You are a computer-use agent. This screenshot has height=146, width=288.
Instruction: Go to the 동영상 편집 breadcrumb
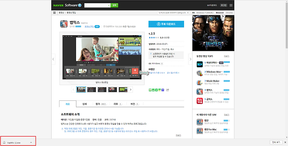pyautogui.click(x=71, y=13)
